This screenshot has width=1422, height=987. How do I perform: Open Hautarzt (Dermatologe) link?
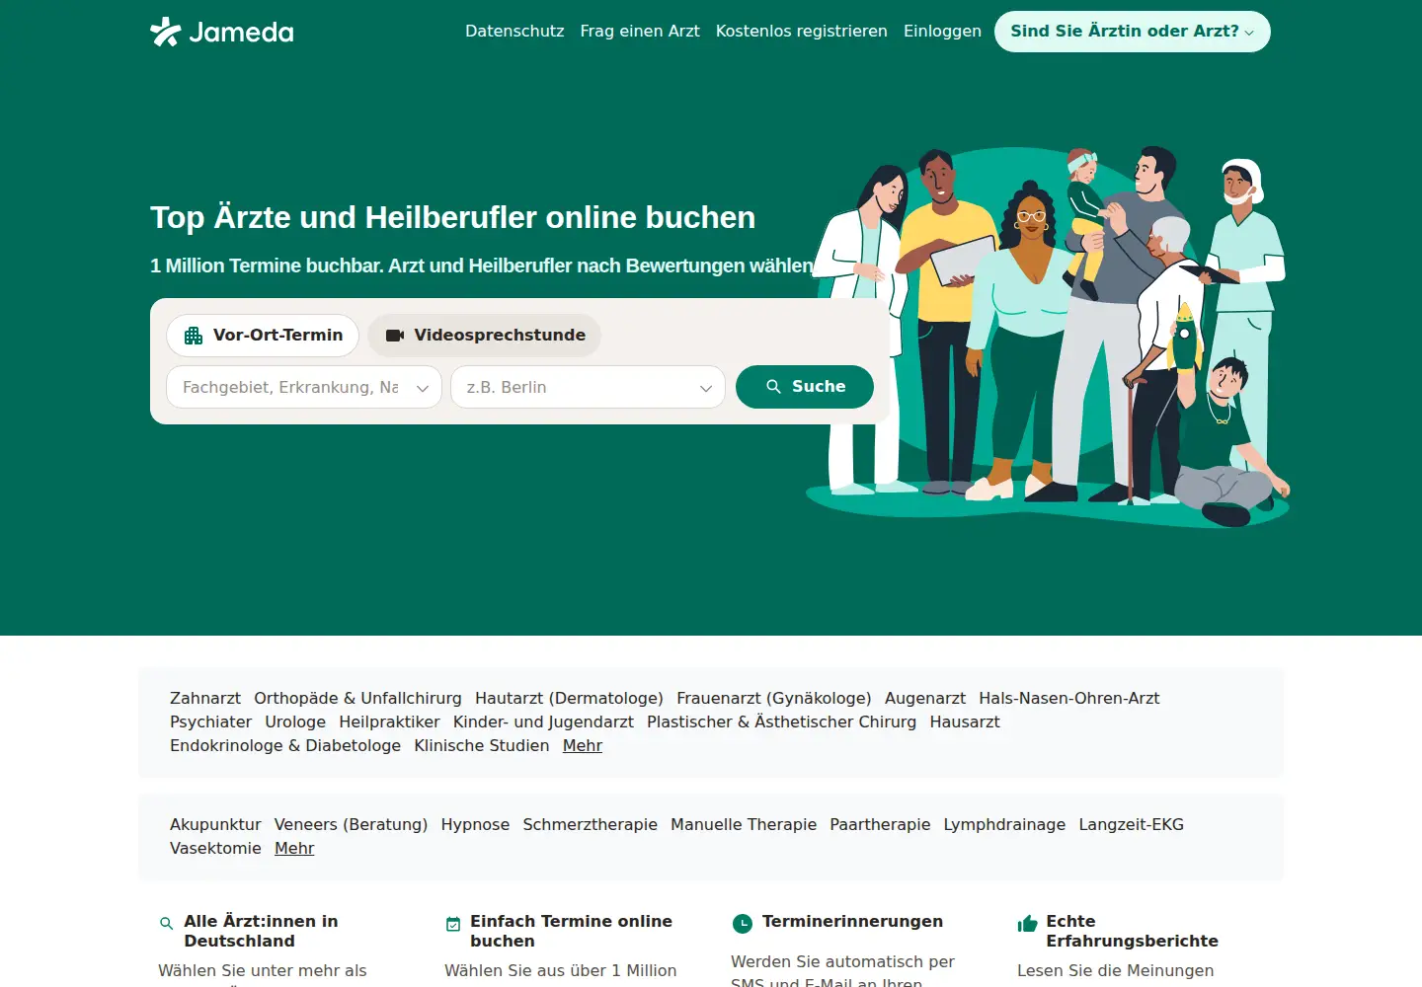569,698
